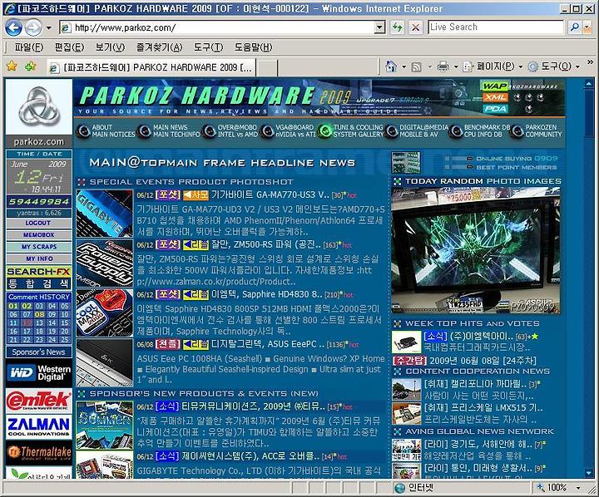The height and width of the screenshot is (497, 599).
Task: Click the browser Forward arrow button
Action: pyautogui.click(x=33, y=27)
